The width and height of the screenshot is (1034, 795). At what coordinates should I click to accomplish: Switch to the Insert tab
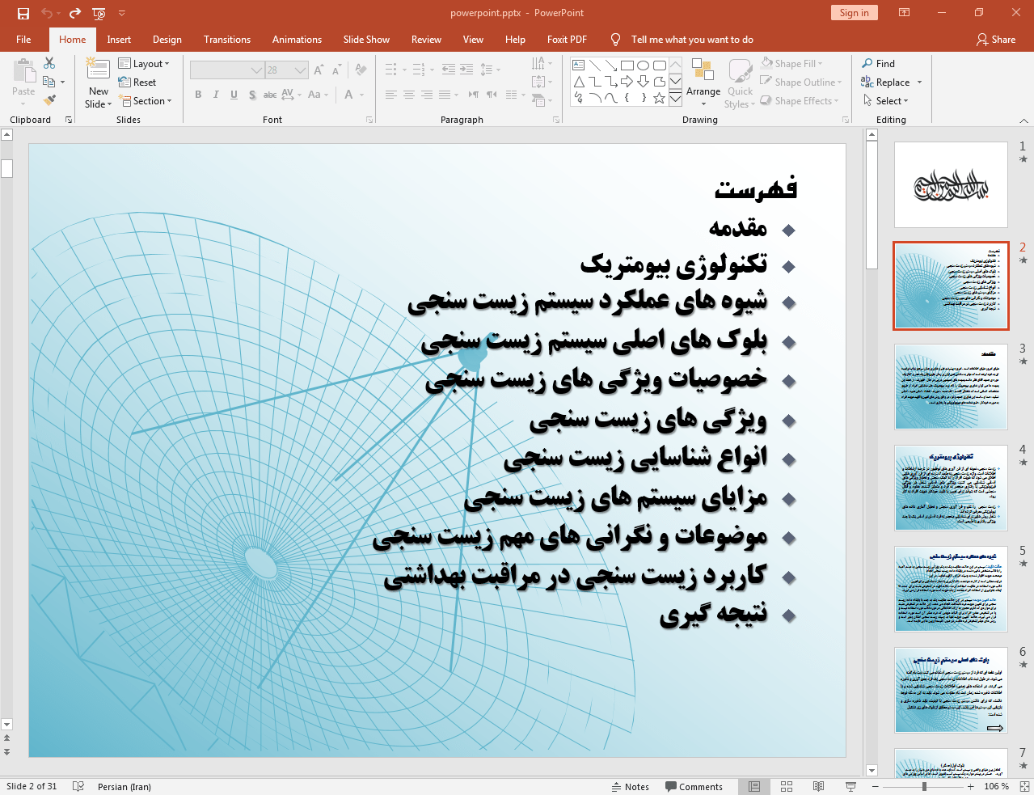pyautogui.click(x=119, y=39)
